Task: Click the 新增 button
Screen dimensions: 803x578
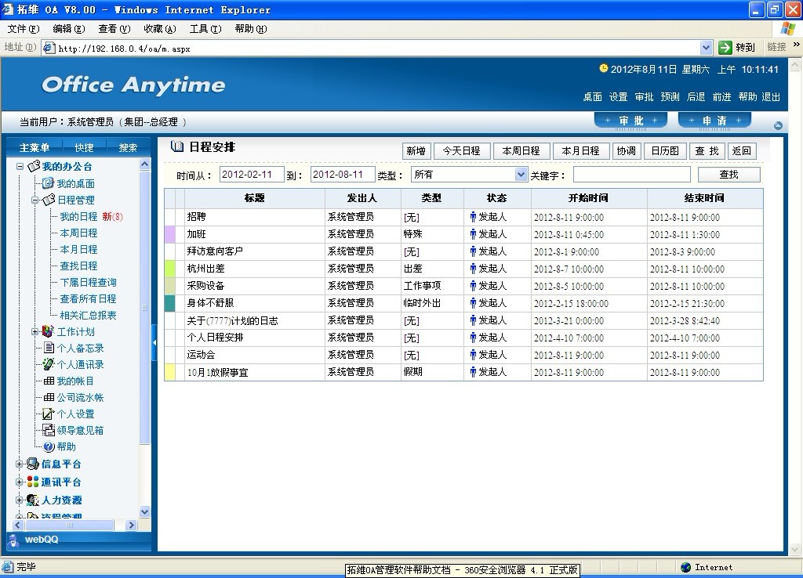Action: click(x=416, y=151)
